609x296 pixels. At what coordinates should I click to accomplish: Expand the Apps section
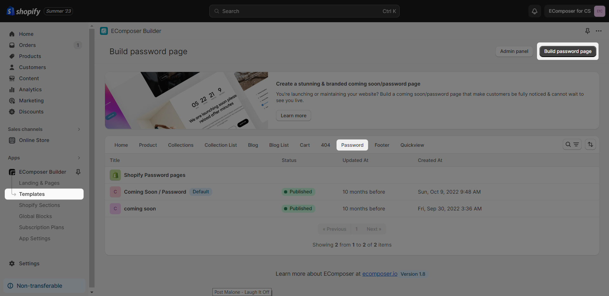coord(79,158)
